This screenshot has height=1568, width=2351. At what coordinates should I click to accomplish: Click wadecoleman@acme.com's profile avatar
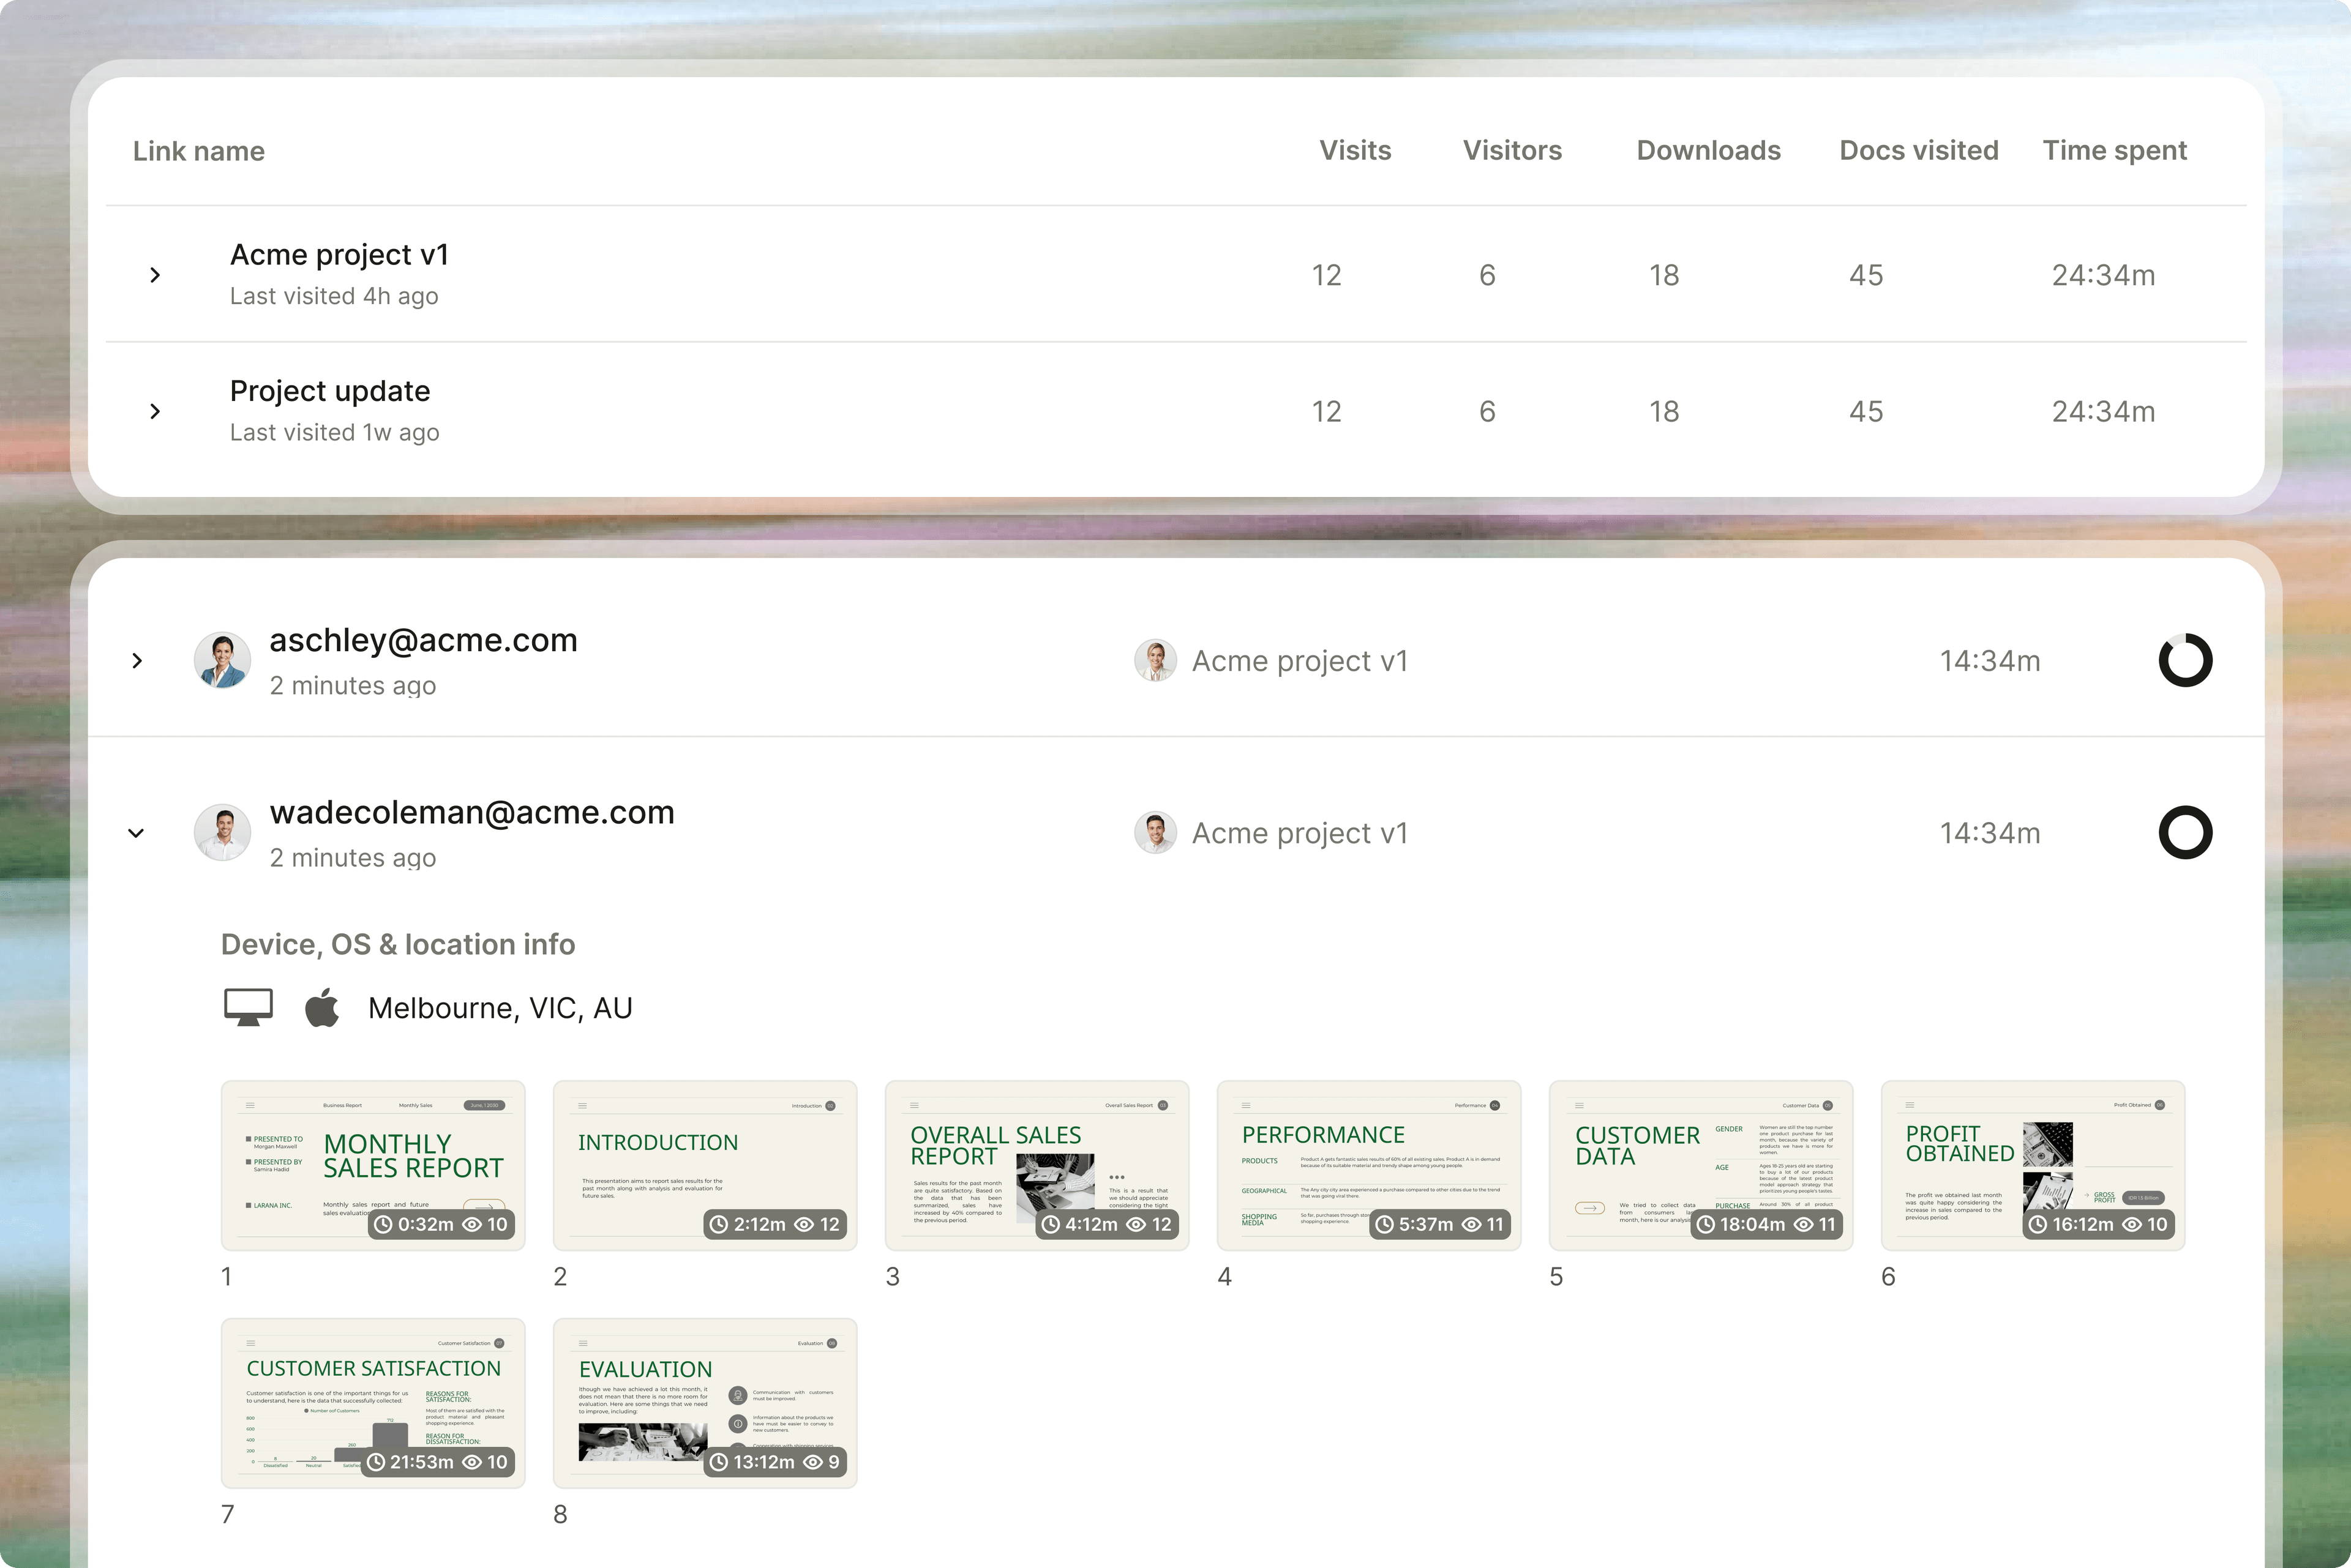[x=222, y=832]
